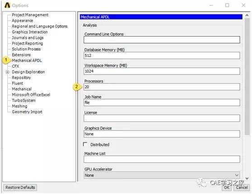252x194 pixels.
Task: Maximize the Options window
Action: tap(227, 5)
